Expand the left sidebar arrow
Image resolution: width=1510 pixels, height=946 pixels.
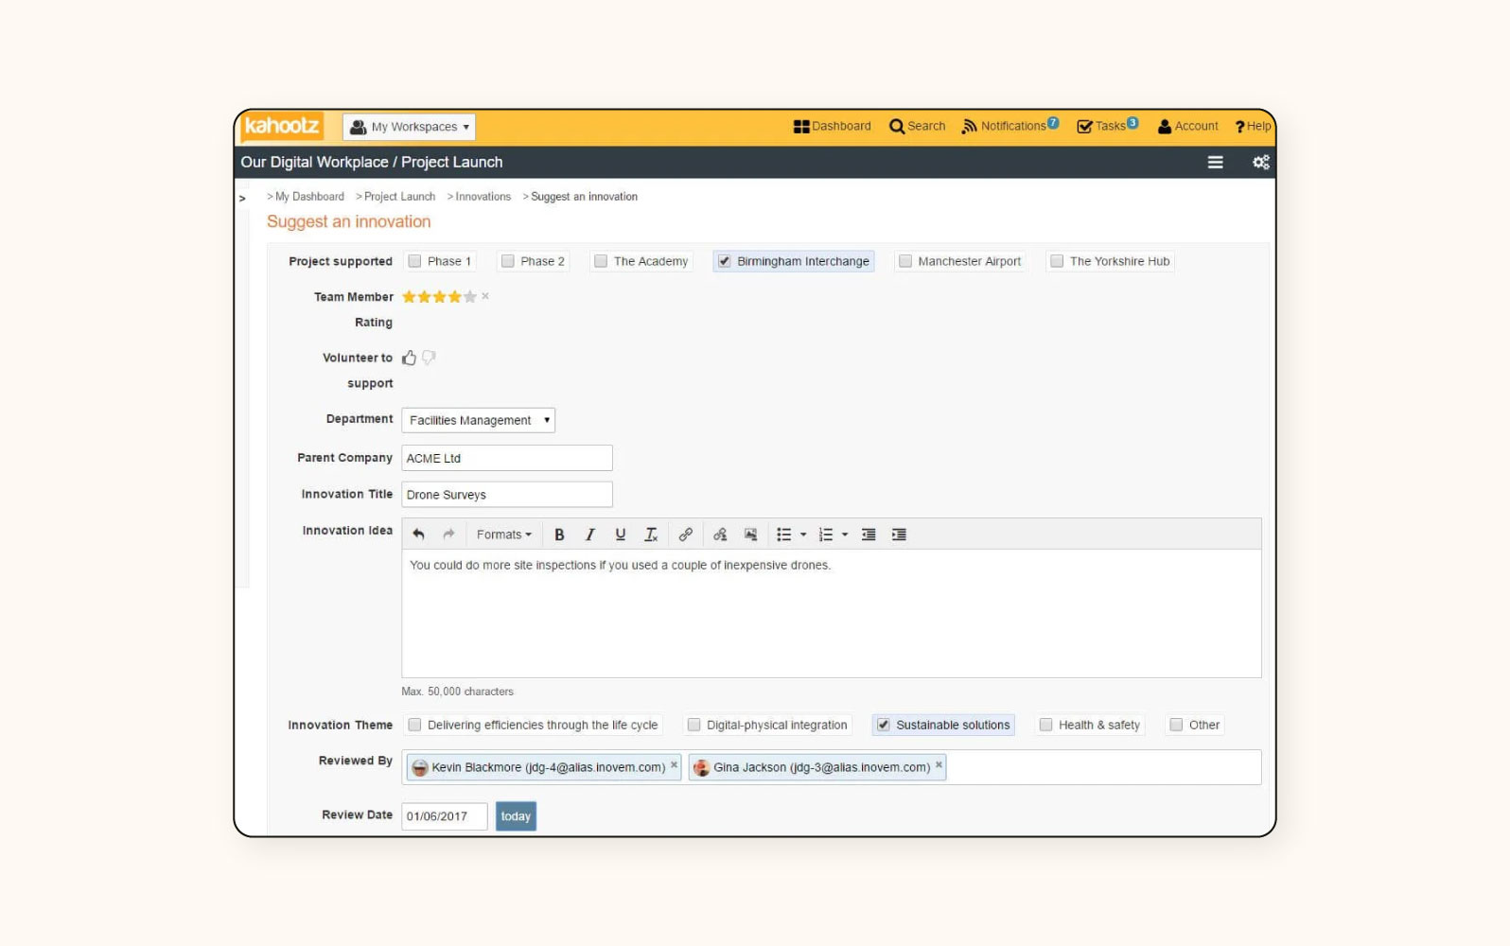[242, 199]
